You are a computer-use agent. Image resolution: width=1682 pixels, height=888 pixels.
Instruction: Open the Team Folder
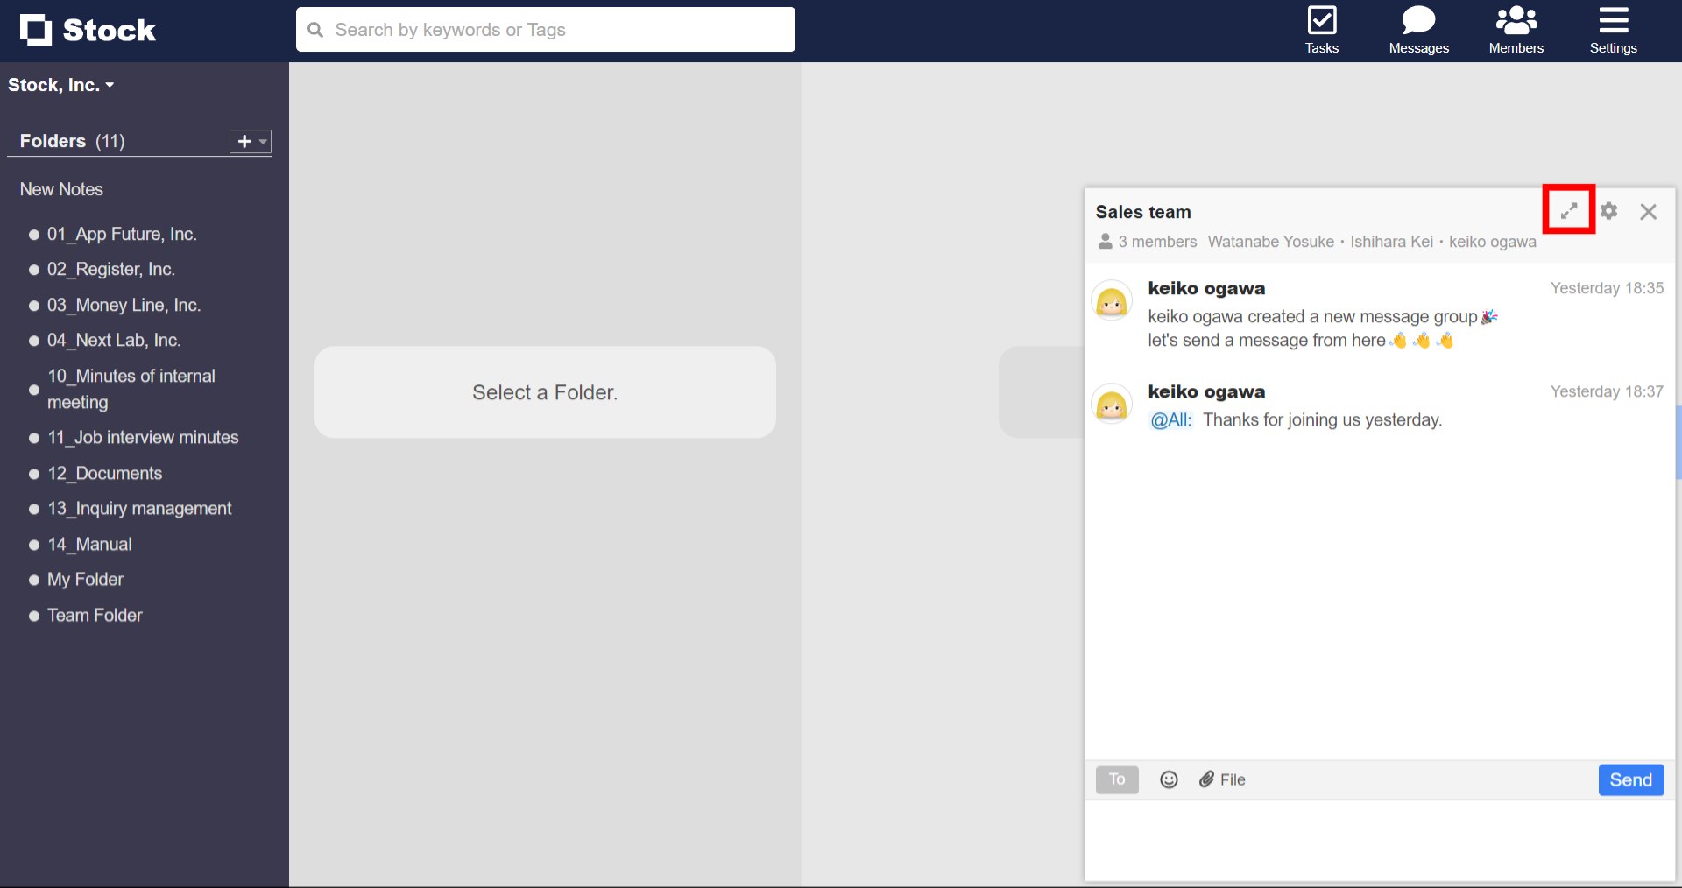coord(94,615)
